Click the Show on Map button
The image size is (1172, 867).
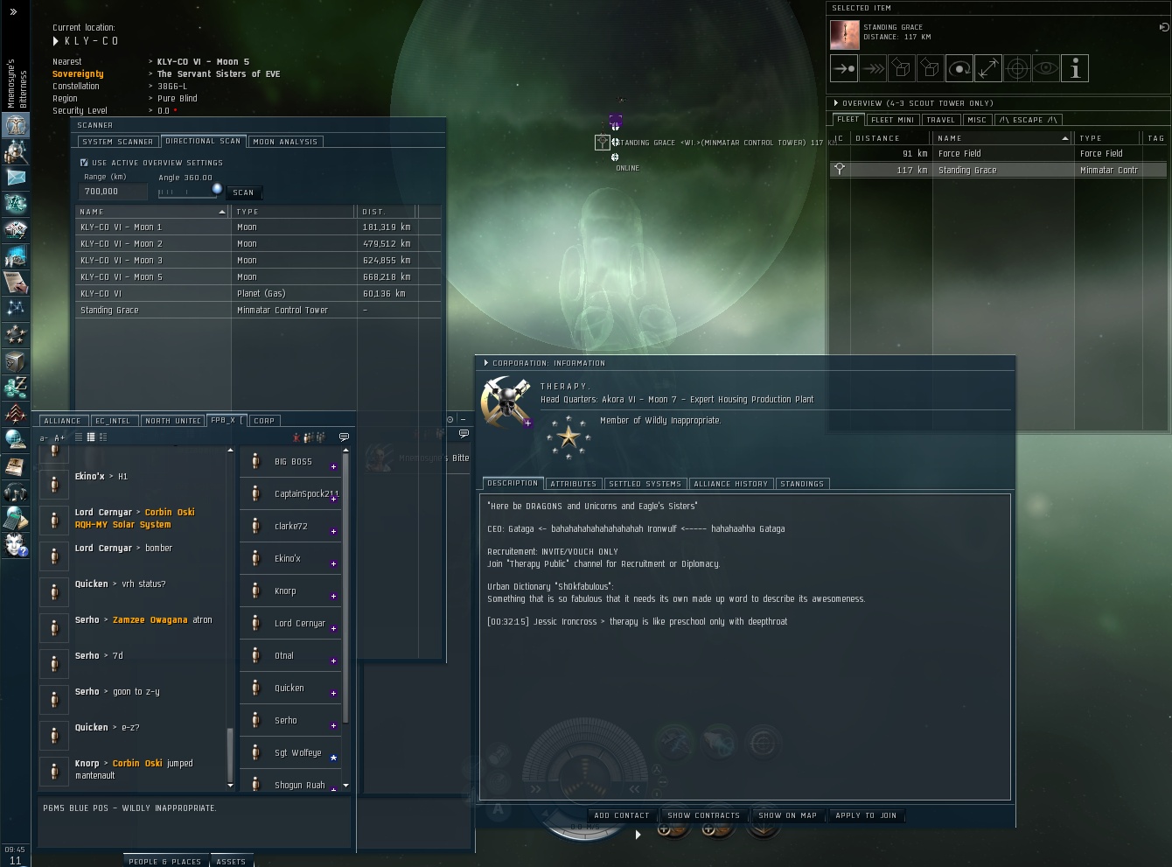(x=788, y=815)
